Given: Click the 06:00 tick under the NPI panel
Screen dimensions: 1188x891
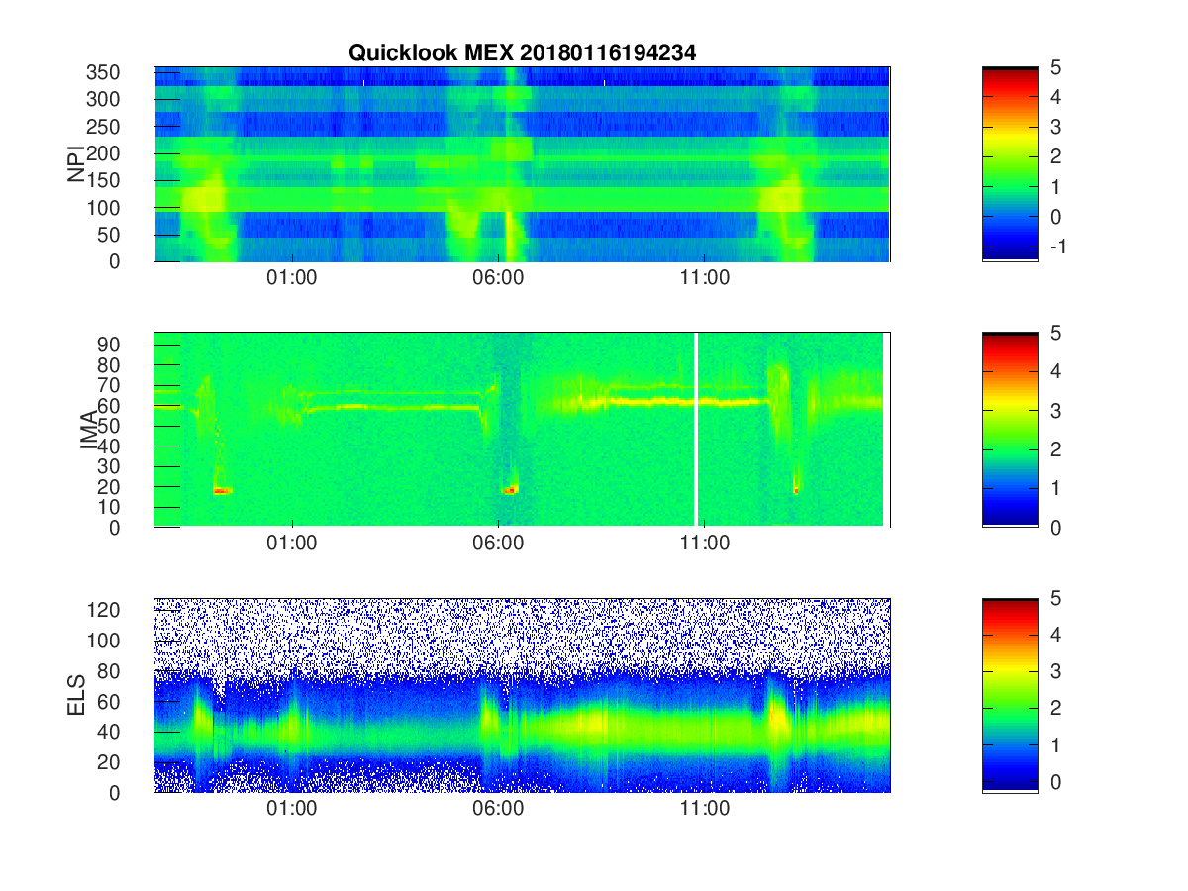Looking at the screenshot, I should pos(498,279).
